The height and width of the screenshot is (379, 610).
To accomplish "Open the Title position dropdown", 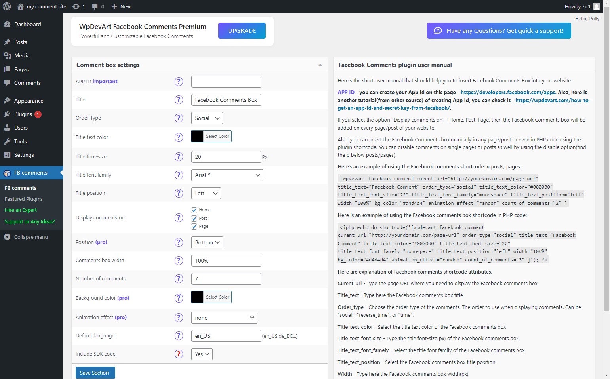I will (206, 193).
